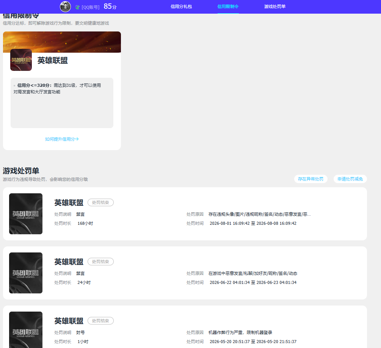Click game thumbnail of 封号 penalty

(x=26, y=330)
